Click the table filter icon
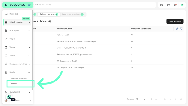 pos(181,29)
